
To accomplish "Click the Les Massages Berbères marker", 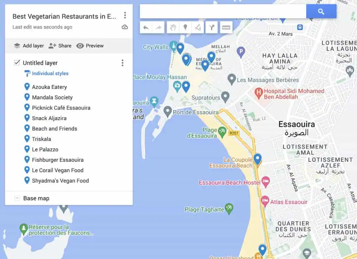I will (231, 79).
